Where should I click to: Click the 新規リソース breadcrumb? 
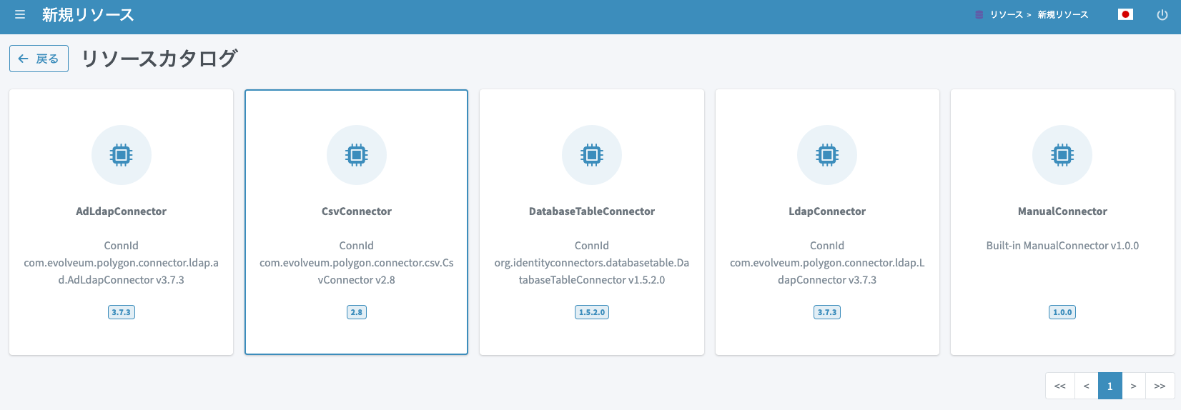tap(1063, 15)
